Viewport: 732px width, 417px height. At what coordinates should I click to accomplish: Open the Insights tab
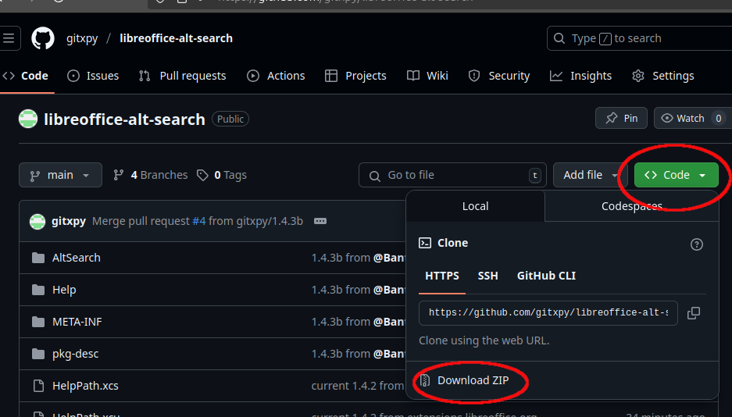580,76
